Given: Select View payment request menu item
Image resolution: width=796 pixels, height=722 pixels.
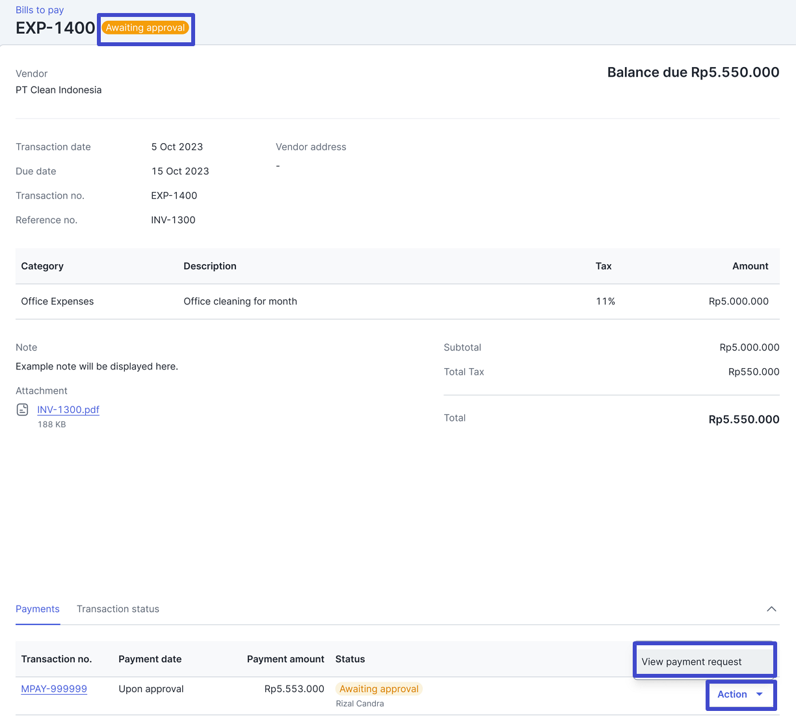Looking at the screenshot, I should 691,662.
